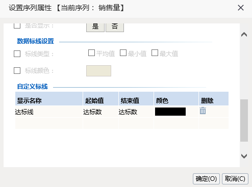Click the scroll down arrow
Viewport: 252px width, 187px height.
click(244, 156)
